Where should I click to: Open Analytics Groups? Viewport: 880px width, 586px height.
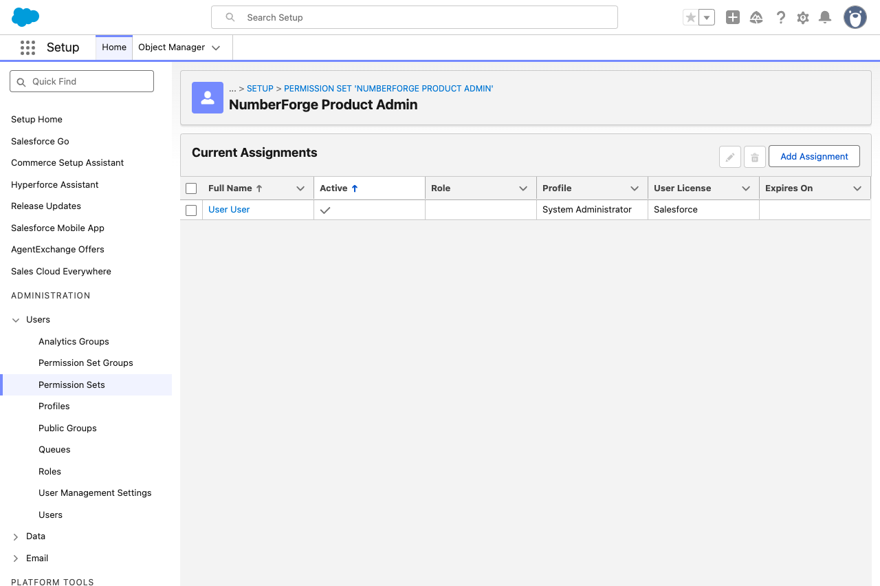[x=74, y=342]
